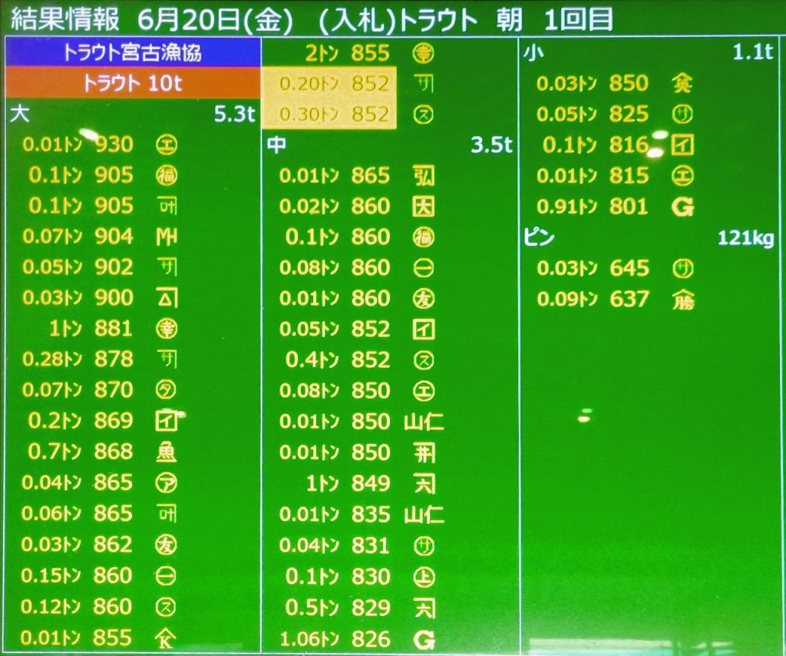The width and height of the screenshot is (786, 656).
Task: Select the 山仁 mark on the 835 row
Action: point(424,515)
